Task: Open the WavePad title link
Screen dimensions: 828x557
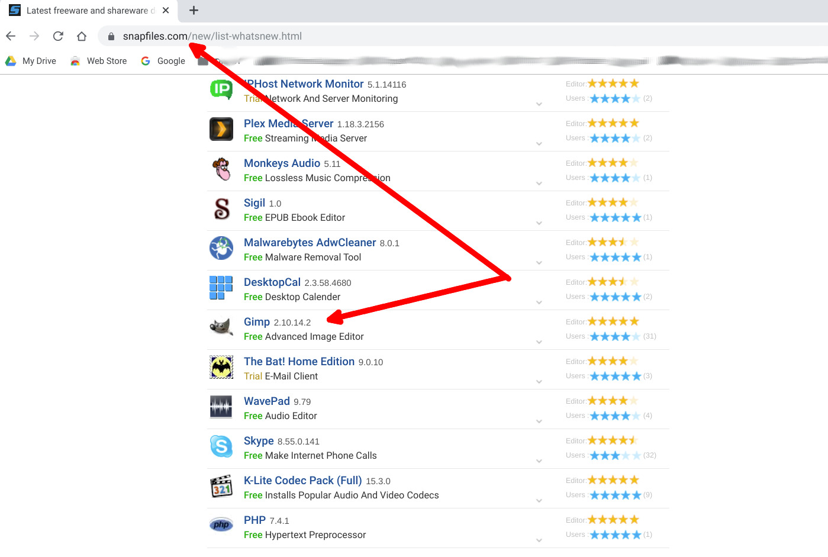Action: (x=267, y=401)
